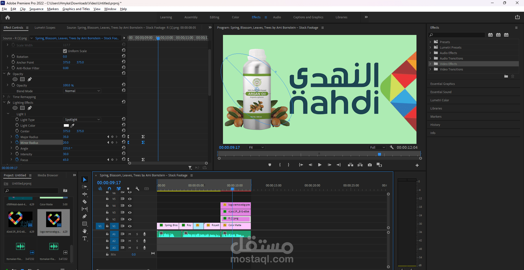The image size is (524, 270).
Task: Open Lumetri Scopes tab
Action: point(45,28)
